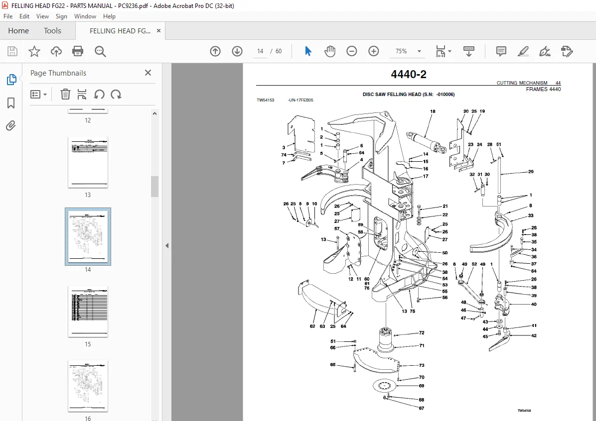Print the file with the printer icon
596x421 pixels.
click(x=78, y=51)
